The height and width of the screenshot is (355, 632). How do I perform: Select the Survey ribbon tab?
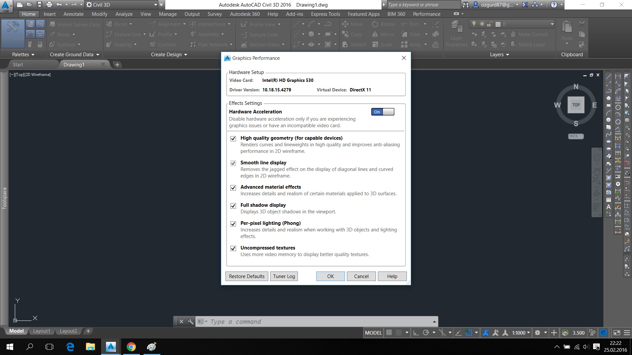[214, 13]
